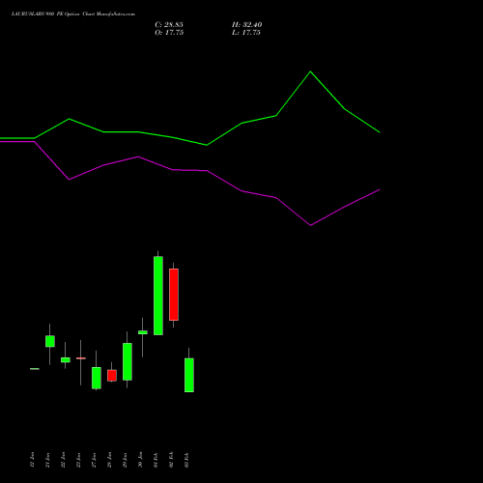Click the chart title text at top left
The width and height of the screenshot is (483, 483).
tap(73, 14)
